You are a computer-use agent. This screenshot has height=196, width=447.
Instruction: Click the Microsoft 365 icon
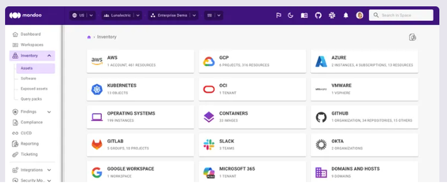209,173
